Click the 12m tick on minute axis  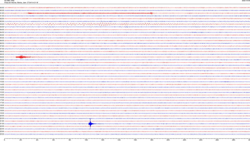coord(103,140)
